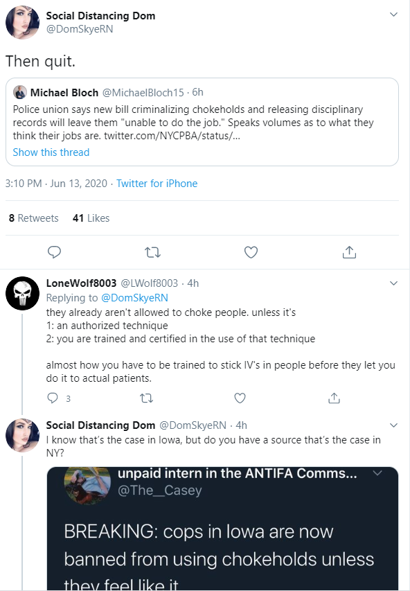Viewport: 410px width, 591px height.
Task: Reply to the main 'Then quit.' tweet
Action: [54, 252]
